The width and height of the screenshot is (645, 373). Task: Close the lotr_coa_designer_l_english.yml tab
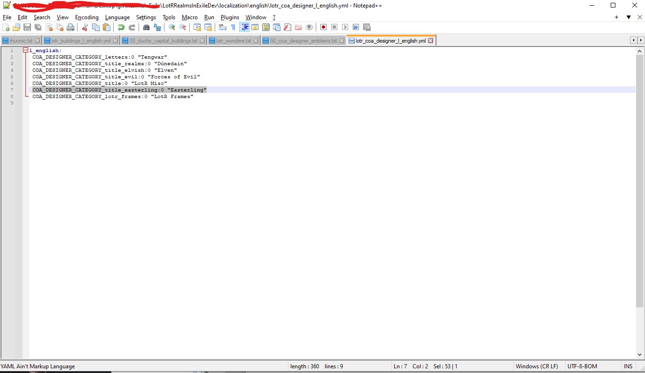[430, 41]
